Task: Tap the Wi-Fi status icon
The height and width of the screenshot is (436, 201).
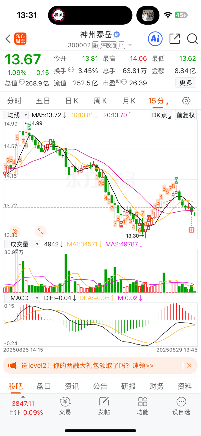Action: click(x=168, y=15)
